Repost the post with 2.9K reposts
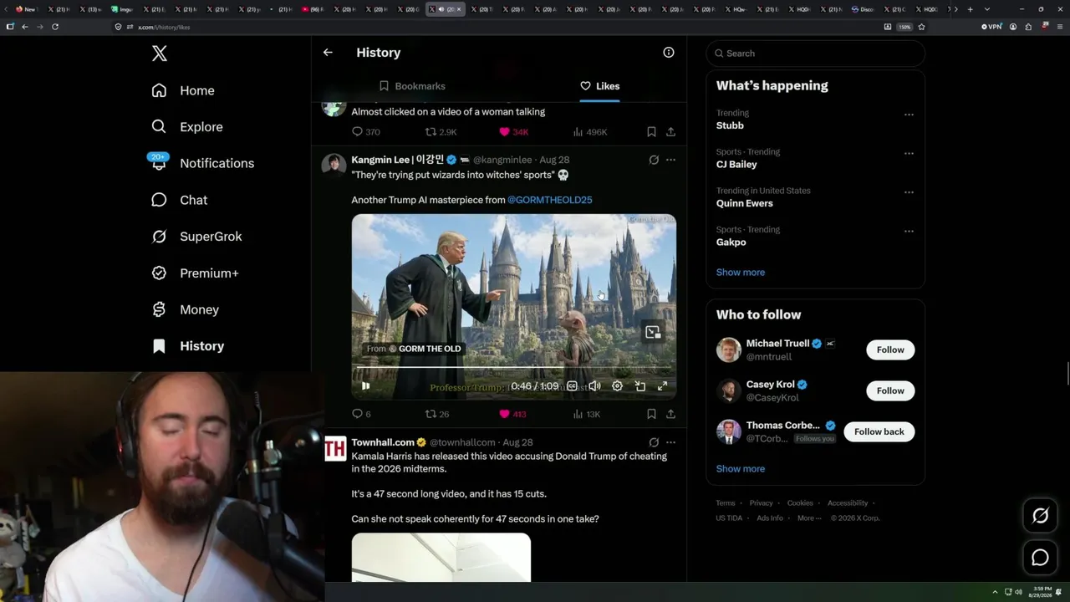 pyautogui.click(x=441, y=132)
